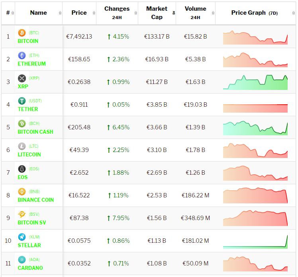
Task: View Bitcoin 7-day price graph
Action: (x=255, y=37)
